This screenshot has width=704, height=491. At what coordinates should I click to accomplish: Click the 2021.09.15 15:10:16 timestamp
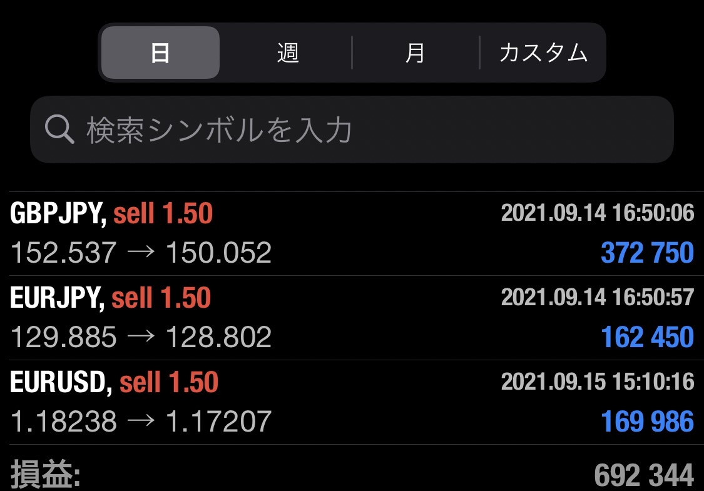597,382
